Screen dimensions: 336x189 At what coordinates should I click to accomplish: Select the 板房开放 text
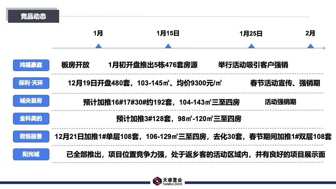click(75, 65)
